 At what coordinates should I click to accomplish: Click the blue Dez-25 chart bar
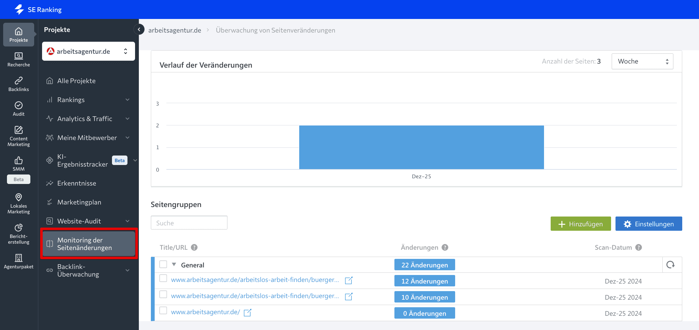pyautogui.click(x=421, y=147)
